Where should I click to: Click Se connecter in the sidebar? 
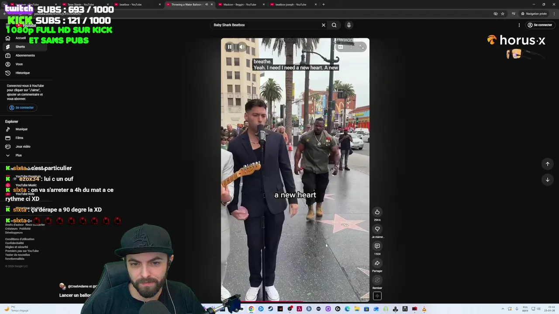(x=21, y=108)
